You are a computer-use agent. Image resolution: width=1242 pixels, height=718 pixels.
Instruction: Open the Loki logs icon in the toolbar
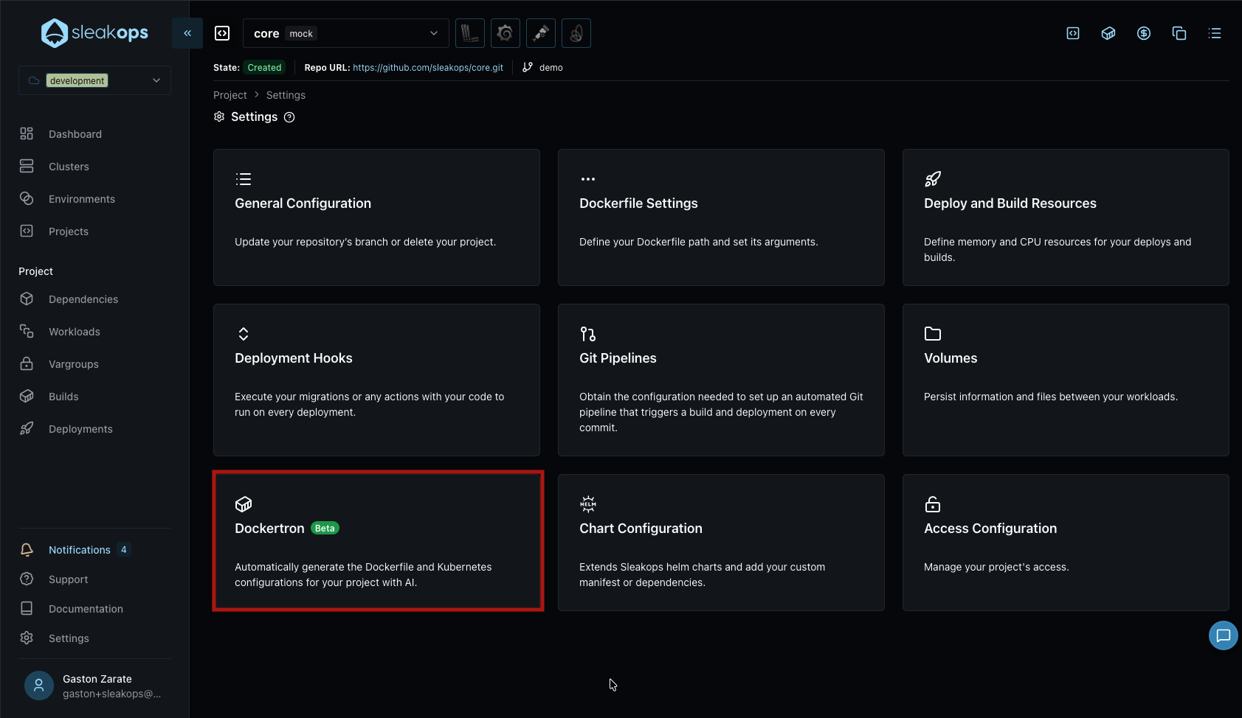click(470, 33)
